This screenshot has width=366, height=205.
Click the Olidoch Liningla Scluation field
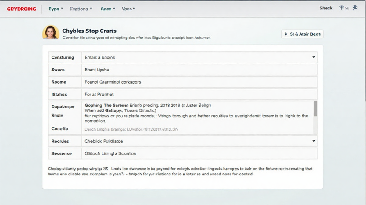(x=199, y=153)
